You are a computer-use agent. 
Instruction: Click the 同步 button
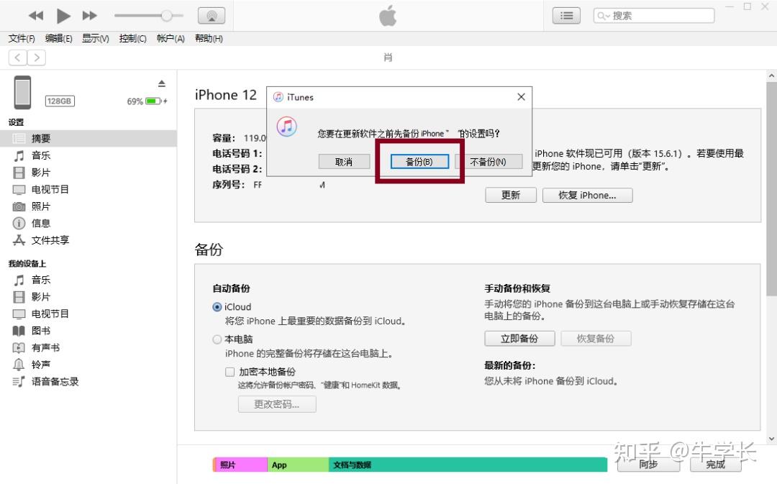[648, 464]
